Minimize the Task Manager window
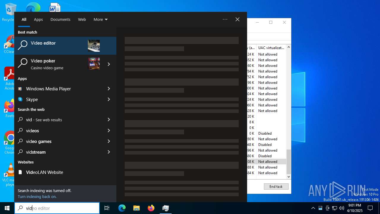 point(257,22)
